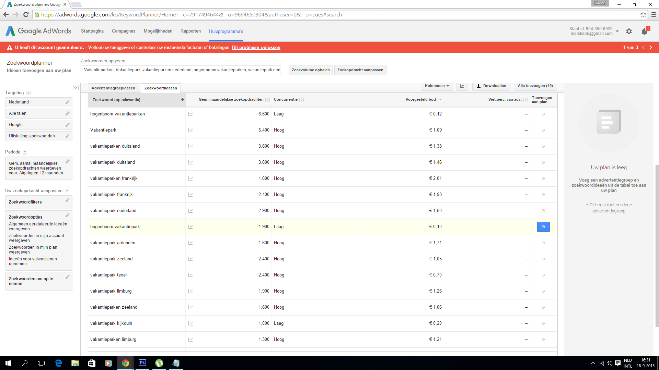Add hogenboom vakantiepark to plan
The width and height of the screenshot is (659, 370).
543,227
